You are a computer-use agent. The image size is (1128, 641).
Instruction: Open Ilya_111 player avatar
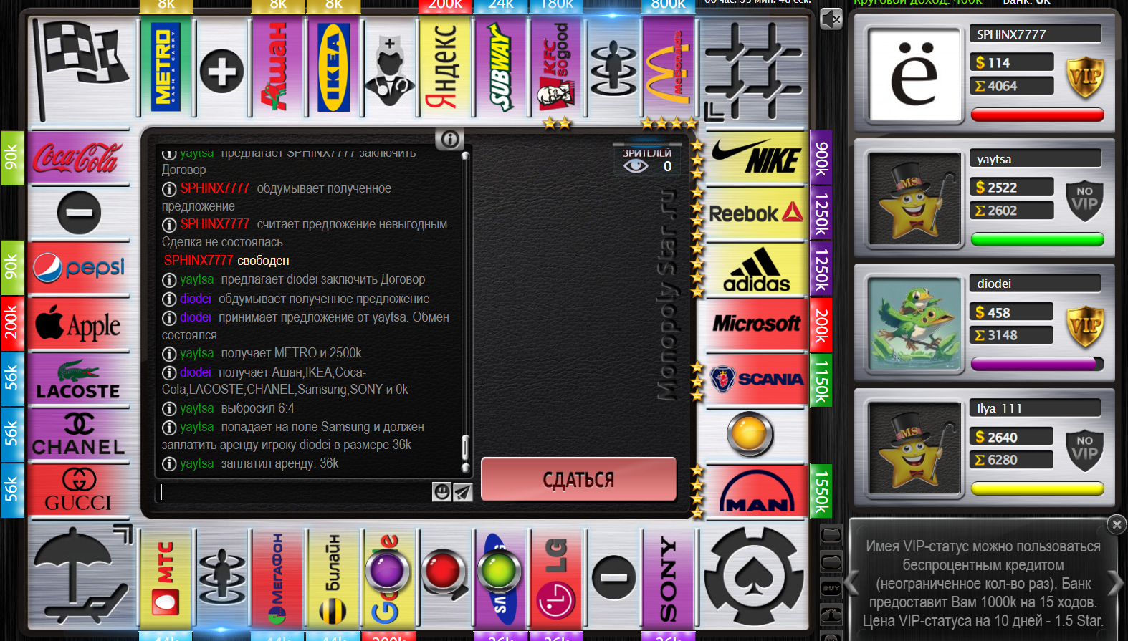pyautogui.click(x=914, y=448)
